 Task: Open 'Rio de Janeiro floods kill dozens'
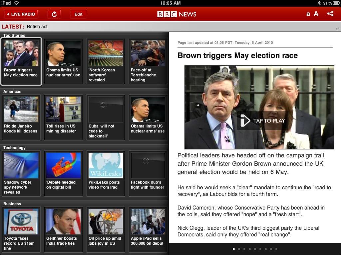tap(21, 117)
